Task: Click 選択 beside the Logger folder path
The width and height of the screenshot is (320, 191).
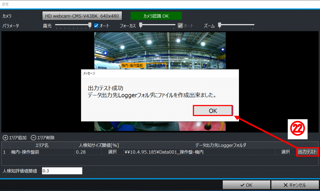Action: tap(286, 152)
